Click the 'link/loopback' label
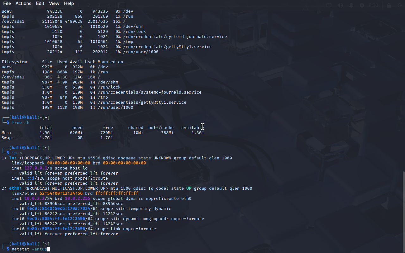This screenshot has width=405, height=253. pos(28,163)
